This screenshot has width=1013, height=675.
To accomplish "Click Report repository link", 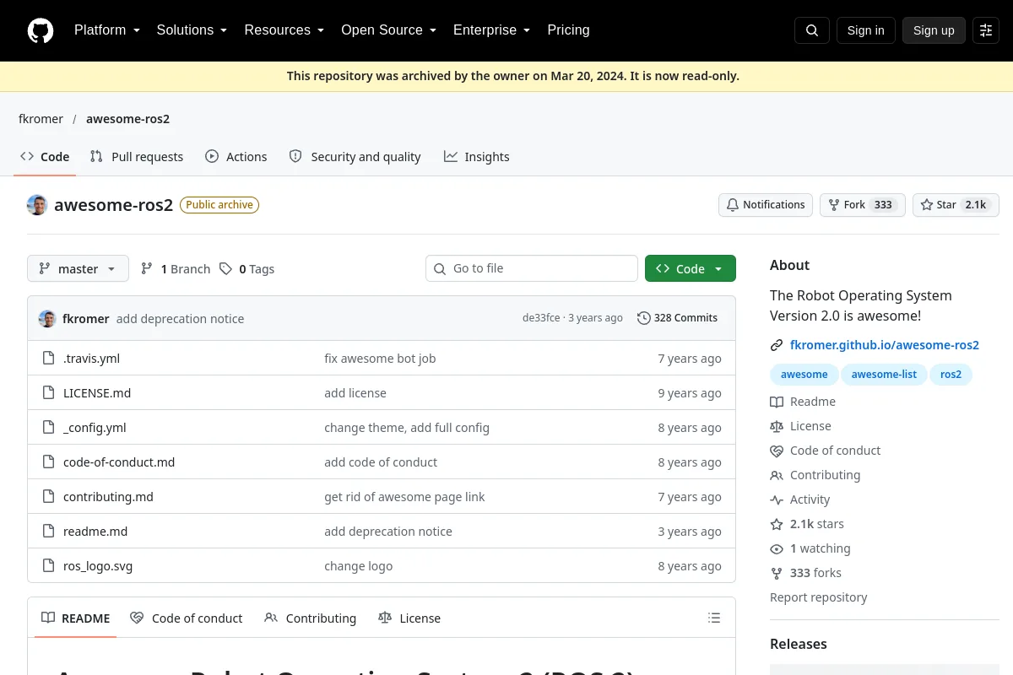I will click(819, 597).
